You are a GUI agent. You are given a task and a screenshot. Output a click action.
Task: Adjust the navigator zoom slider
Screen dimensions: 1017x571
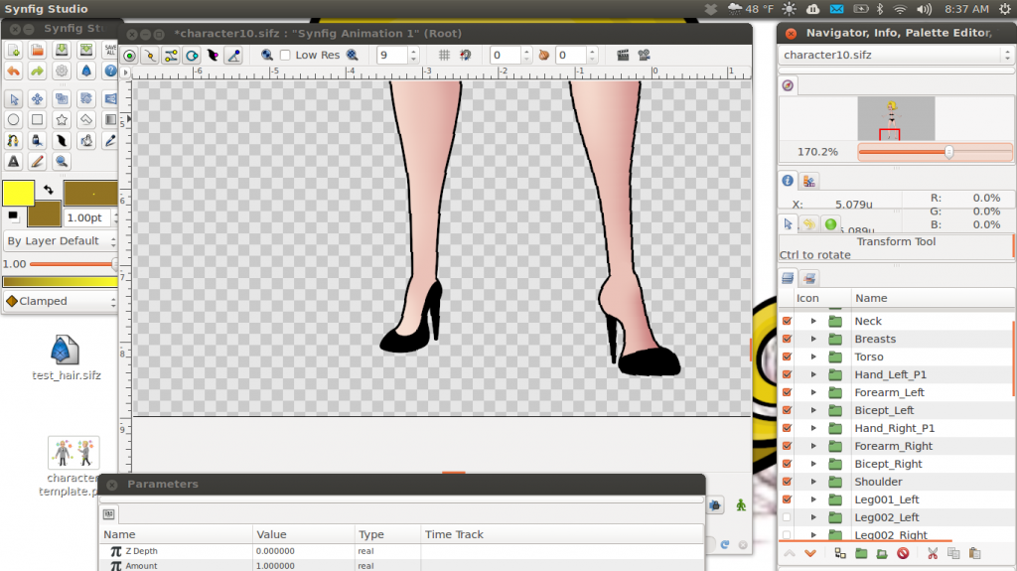(x=935, y=152)
